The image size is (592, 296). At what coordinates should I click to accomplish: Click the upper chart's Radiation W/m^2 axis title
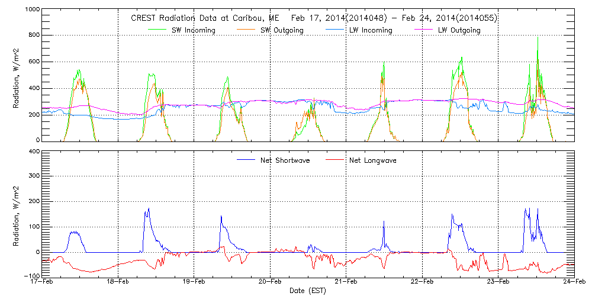17,76
